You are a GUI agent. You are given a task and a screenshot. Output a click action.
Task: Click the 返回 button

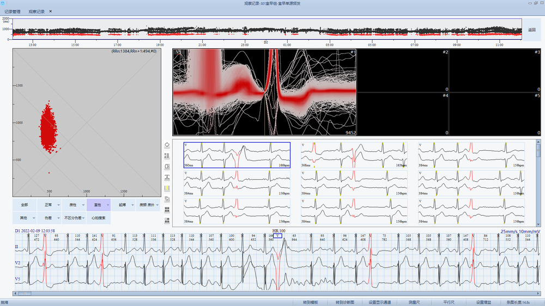point(532,30)
